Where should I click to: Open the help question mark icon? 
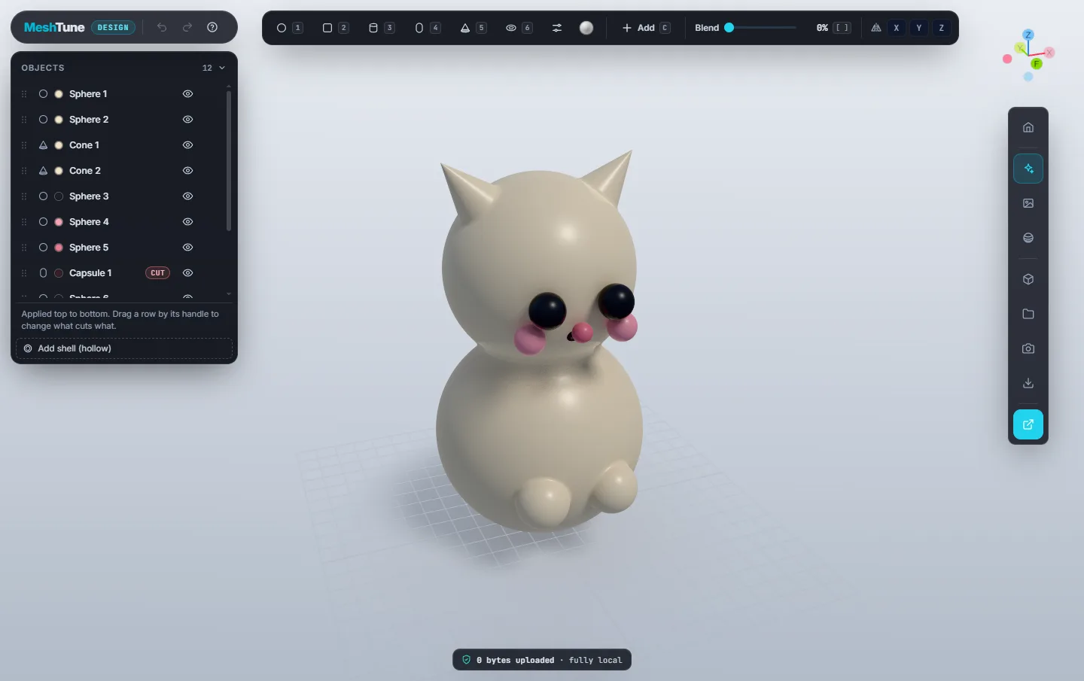tap(212, 27)
